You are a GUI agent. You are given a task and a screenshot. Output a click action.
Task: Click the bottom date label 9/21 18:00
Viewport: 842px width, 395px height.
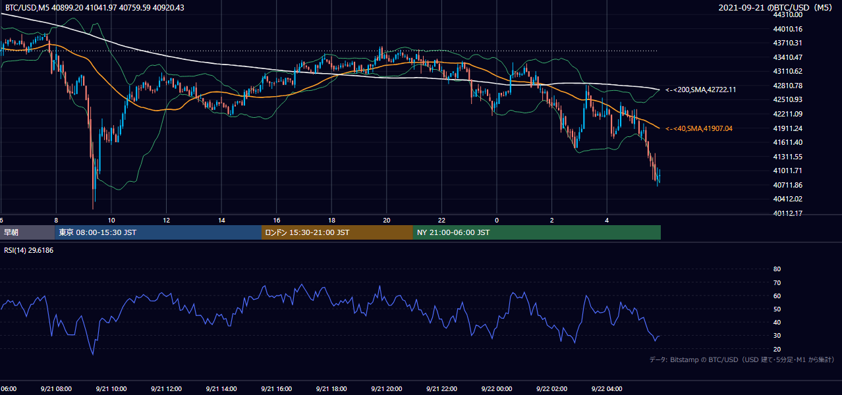(x=331, y=389)
